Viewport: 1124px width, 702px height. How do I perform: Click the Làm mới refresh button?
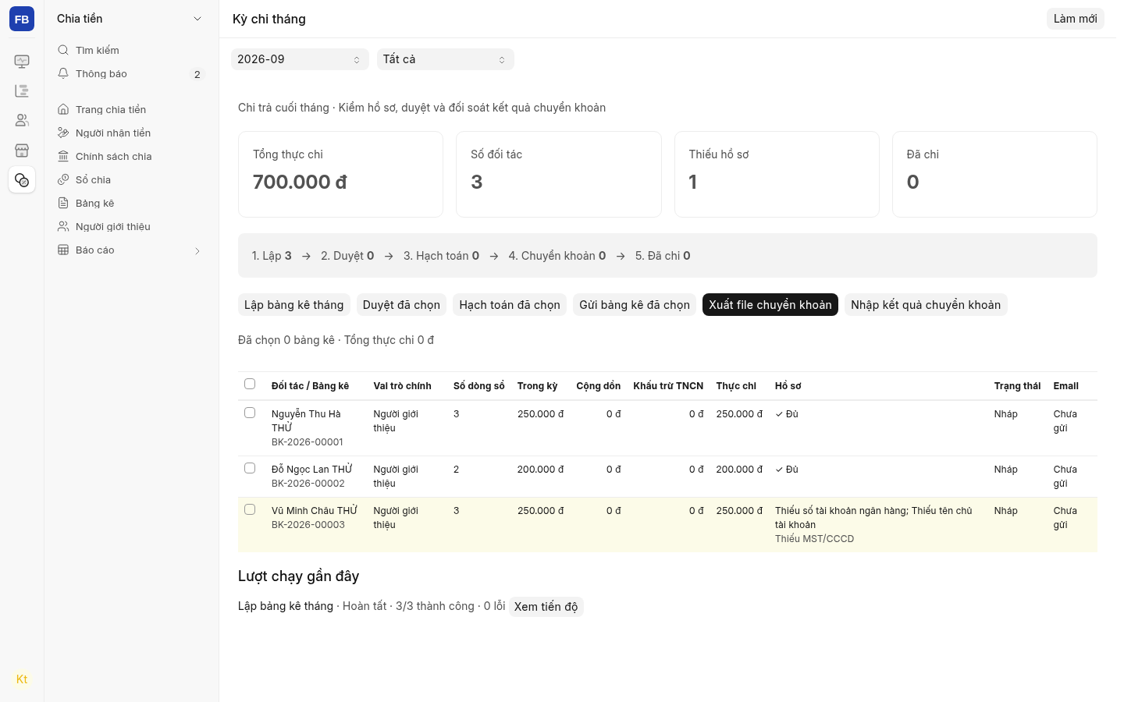pos(1075,19)
